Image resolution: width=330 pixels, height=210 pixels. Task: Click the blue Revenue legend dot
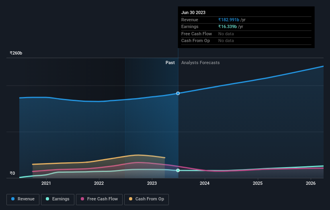pyautogui.click(x=13, y=199)
